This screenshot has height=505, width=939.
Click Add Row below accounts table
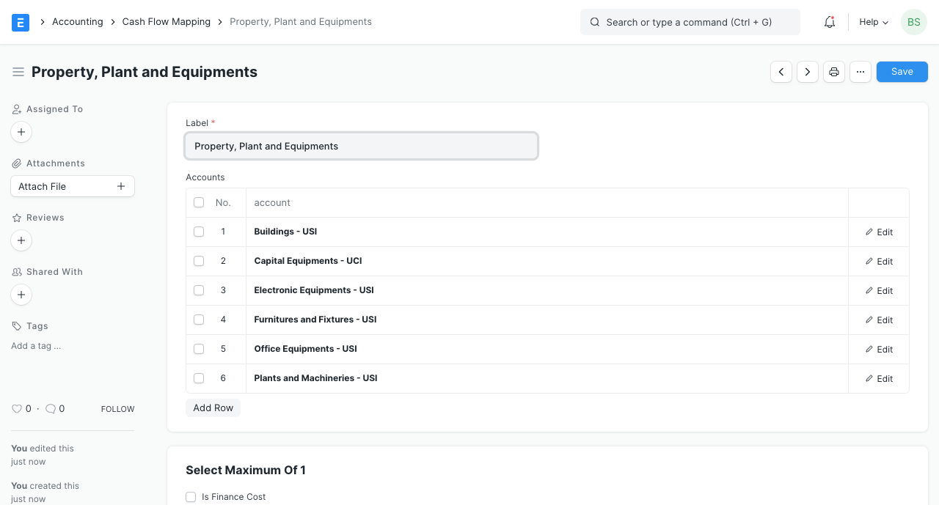point(213,408)
